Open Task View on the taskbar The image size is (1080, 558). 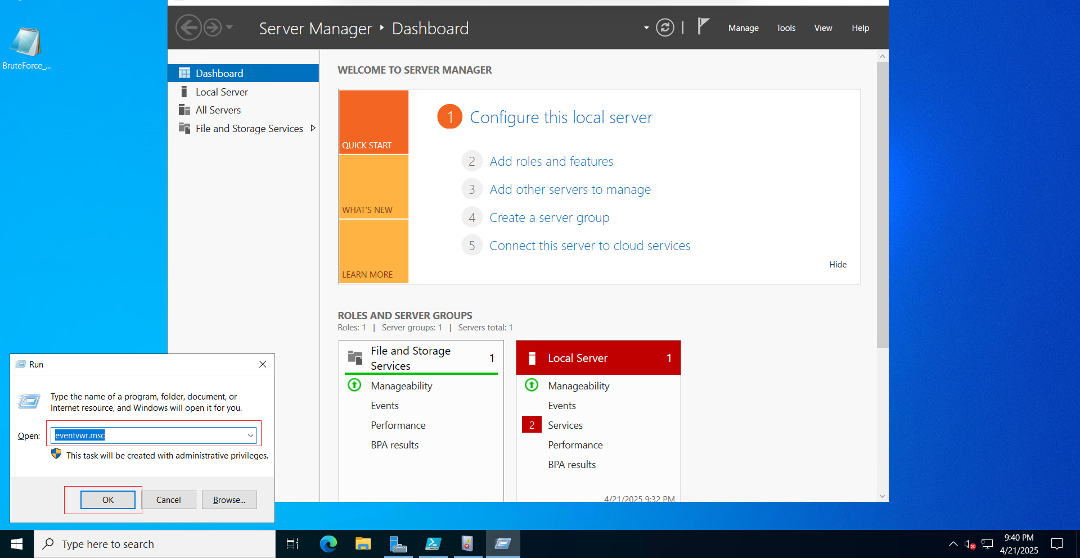(292, 544)
